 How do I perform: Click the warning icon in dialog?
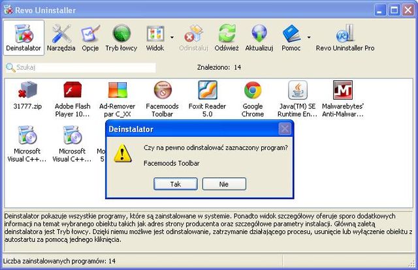pyautogui.click(x=123, y=153)
